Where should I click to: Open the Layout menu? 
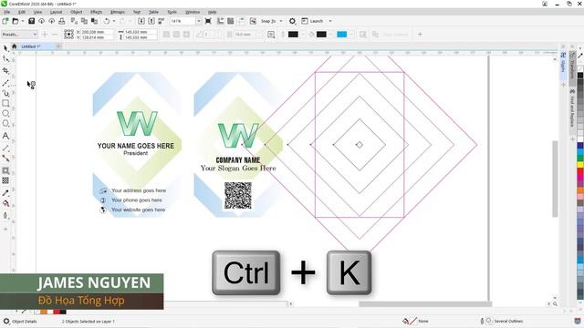(x=56, y=12)
